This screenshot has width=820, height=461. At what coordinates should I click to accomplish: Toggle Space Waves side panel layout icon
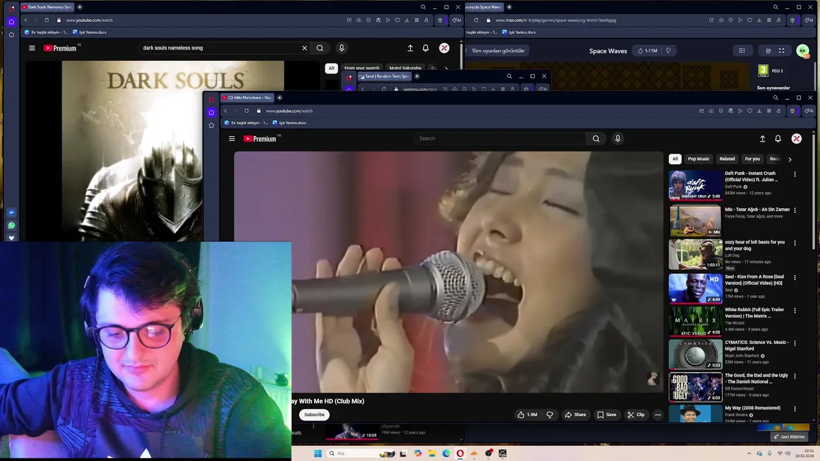point(742,51)
